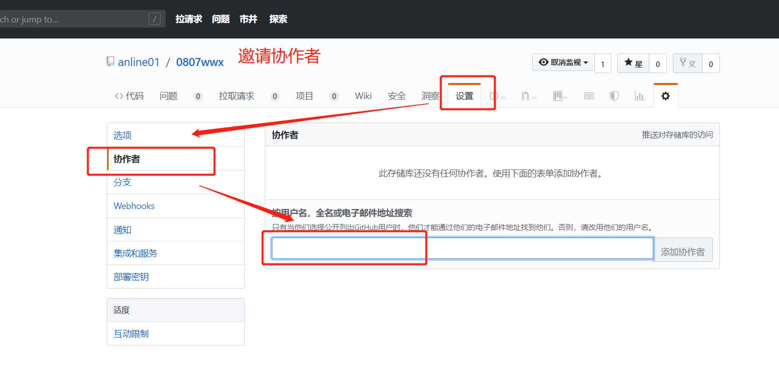Click the repository book icon beside anline01
Image resolution: width=779 pixels, height=374 pixels.
point(110,62)
